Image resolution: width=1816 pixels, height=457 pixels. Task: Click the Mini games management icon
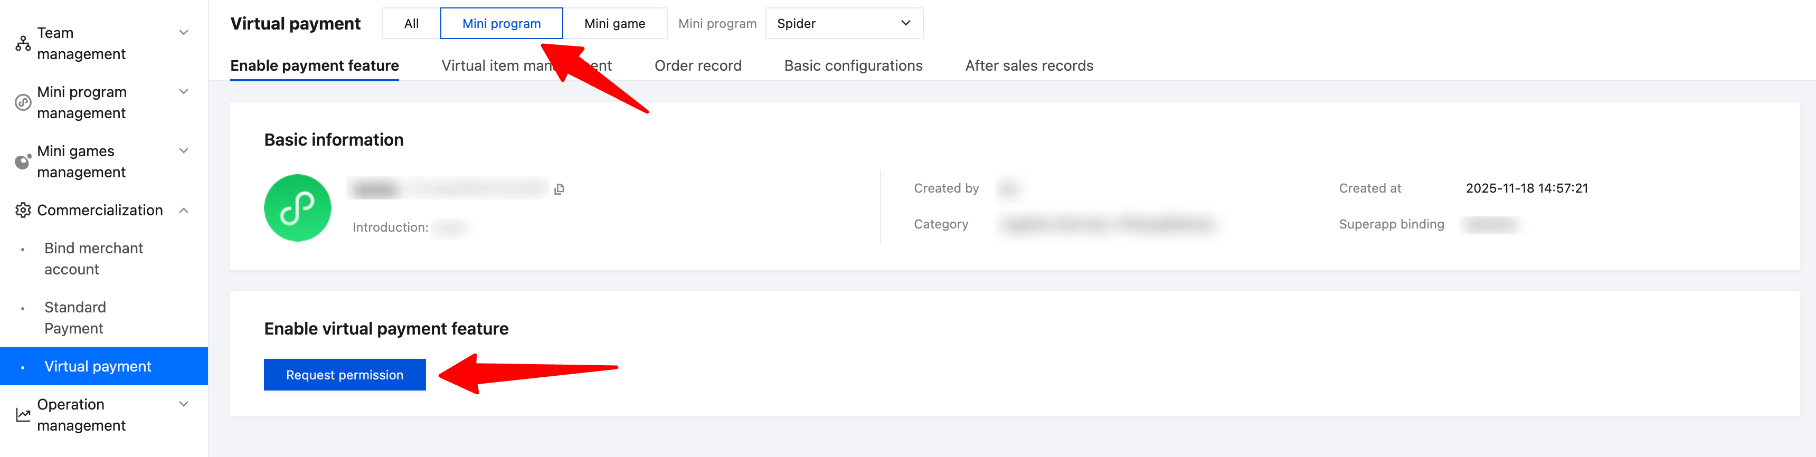pos(23,162)
